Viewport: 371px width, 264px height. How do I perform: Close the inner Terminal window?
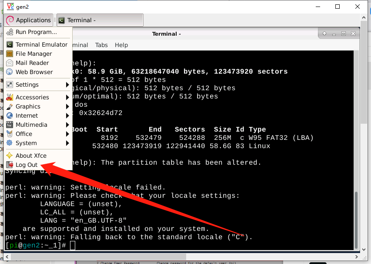[353, 34]
